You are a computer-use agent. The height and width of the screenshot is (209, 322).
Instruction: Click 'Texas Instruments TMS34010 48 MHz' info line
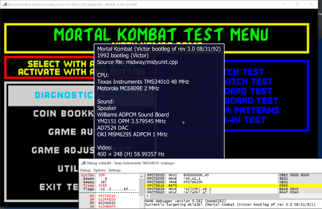click(143, 82)
